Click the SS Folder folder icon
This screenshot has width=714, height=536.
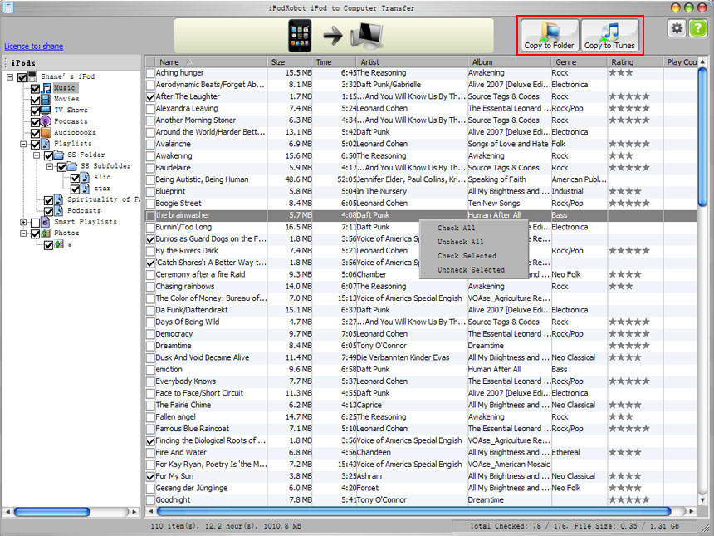click(x=59, y=155)
